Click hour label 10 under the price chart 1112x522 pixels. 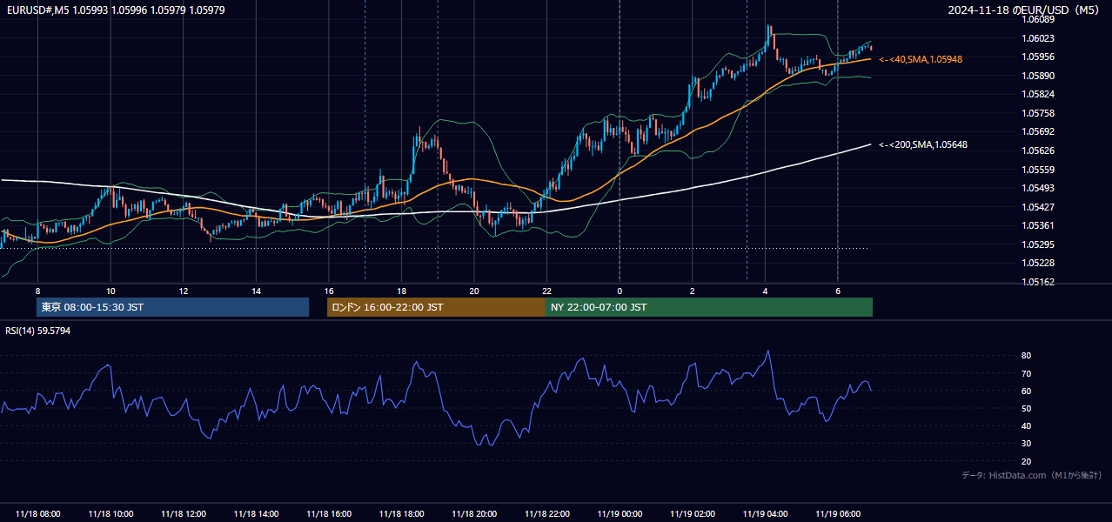click(x=111, y=291)
